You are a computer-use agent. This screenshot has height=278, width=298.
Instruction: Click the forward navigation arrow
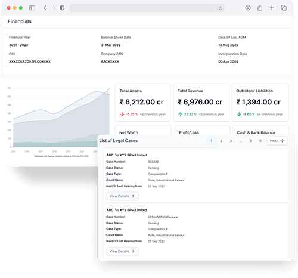pyautogui.click(x=54, y=8)
